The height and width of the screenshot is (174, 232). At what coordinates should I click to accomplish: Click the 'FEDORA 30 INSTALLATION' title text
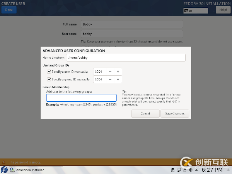207,4
